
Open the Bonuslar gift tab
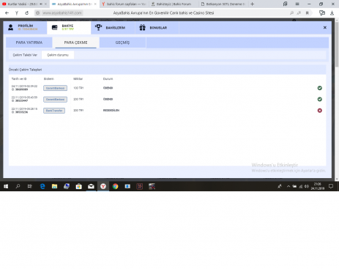tap(157, 28)
